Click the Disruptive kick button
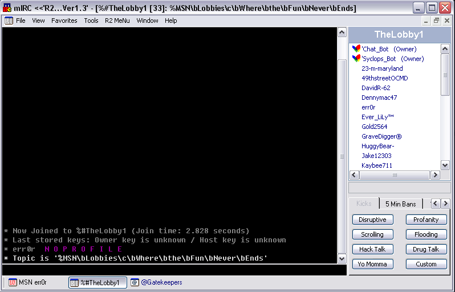The height and width of the screenshot is (292, 455). 372,220
